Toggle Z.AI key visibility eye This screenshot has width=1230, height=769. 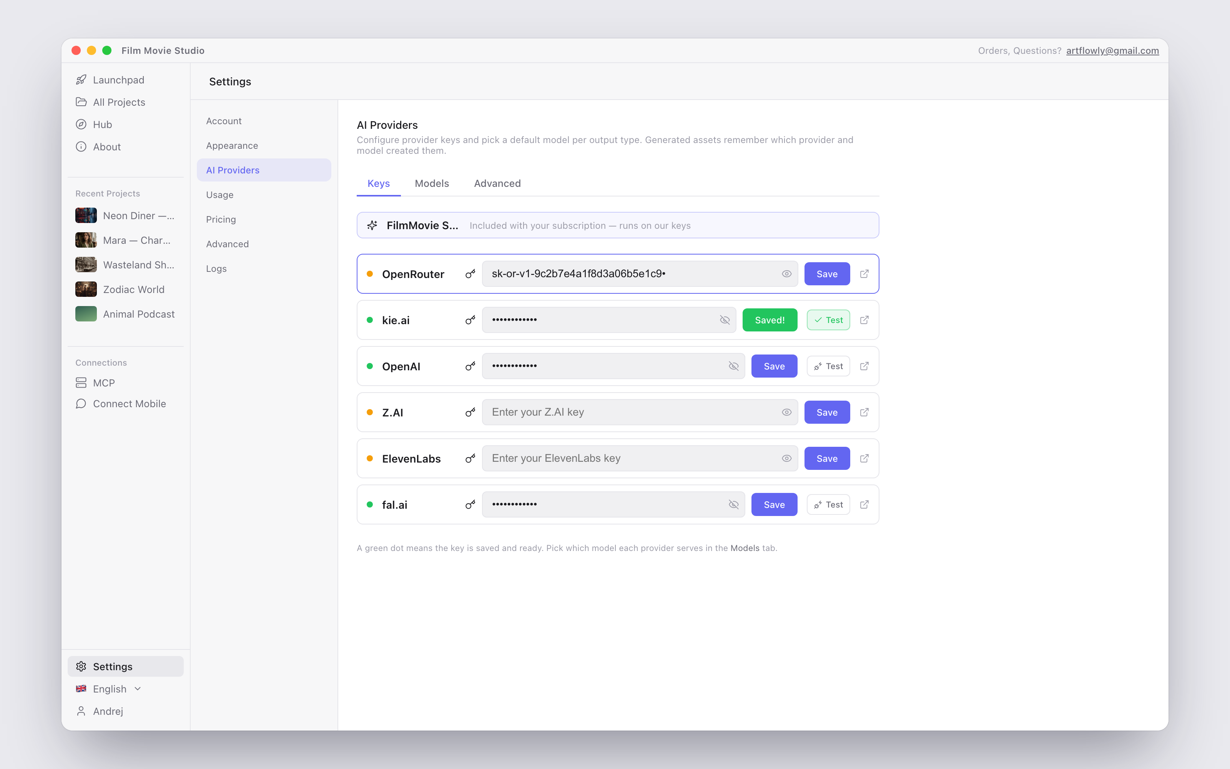click(x=786, y=412)
